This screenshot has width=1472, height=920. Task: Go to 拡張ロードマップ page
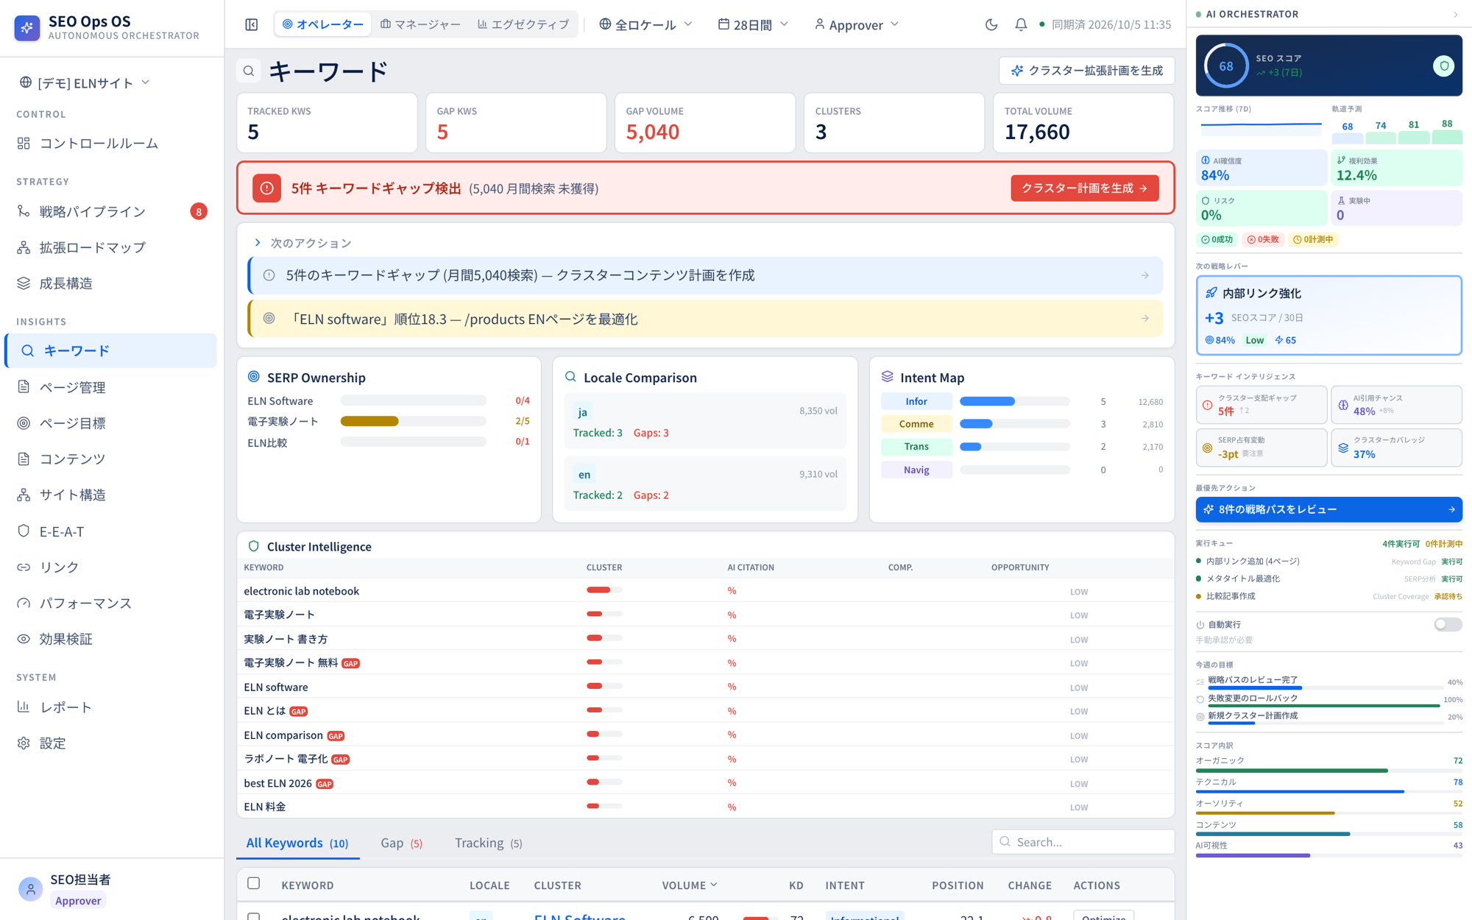coord(110,247)
